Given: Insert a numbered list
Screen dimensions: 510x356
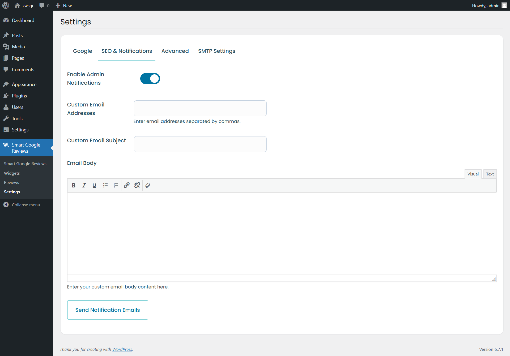Looking at the screenshot, I should pyautogui.click(x=116, y=185).
